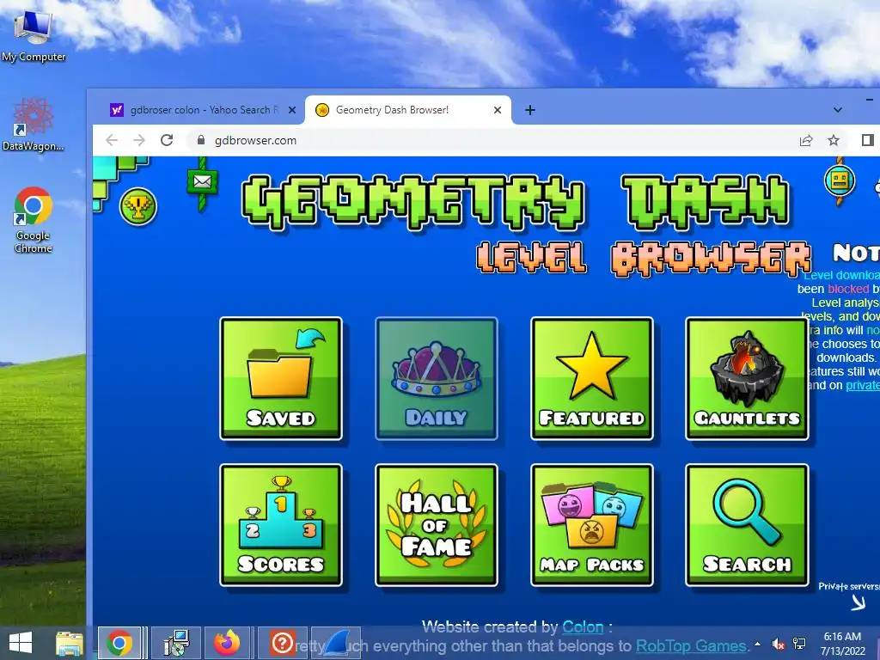
Task: Click the padlock site info icon
Action: (x=201, y=140)
